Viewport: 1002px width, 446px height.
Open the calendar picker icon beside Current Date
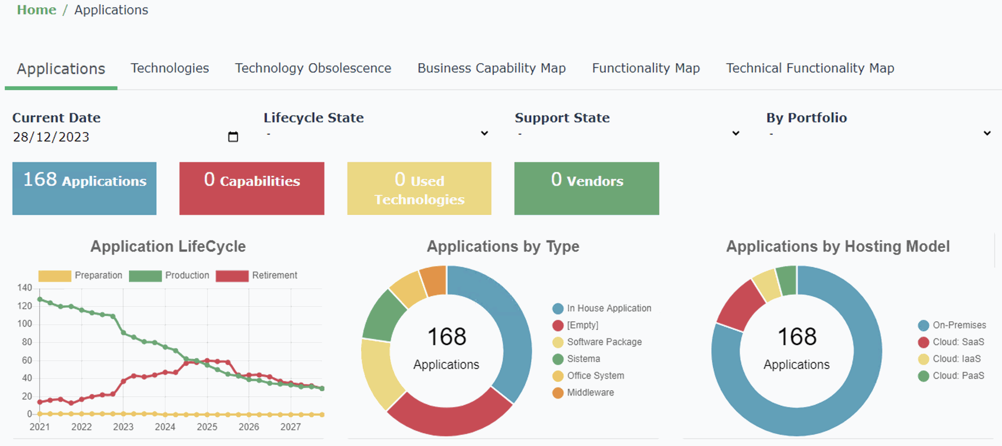(233, 137)
